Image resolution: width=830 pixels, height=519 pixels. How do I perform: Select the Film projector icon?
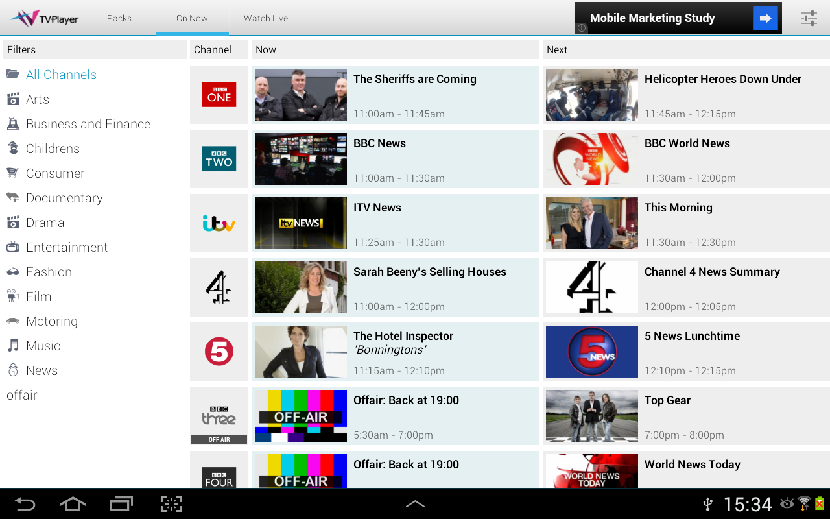coord(13,296)
